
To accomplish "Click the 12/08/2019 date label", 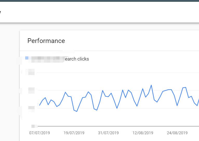I will 143,133.
